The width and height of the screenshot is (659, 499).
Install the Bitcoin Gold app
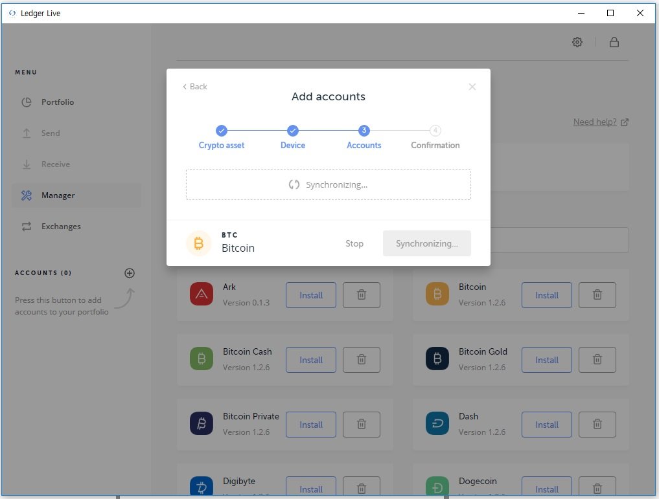tap(547, 360)
